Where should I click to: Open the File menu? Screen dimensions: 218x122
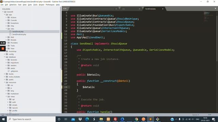coord(2,5)
